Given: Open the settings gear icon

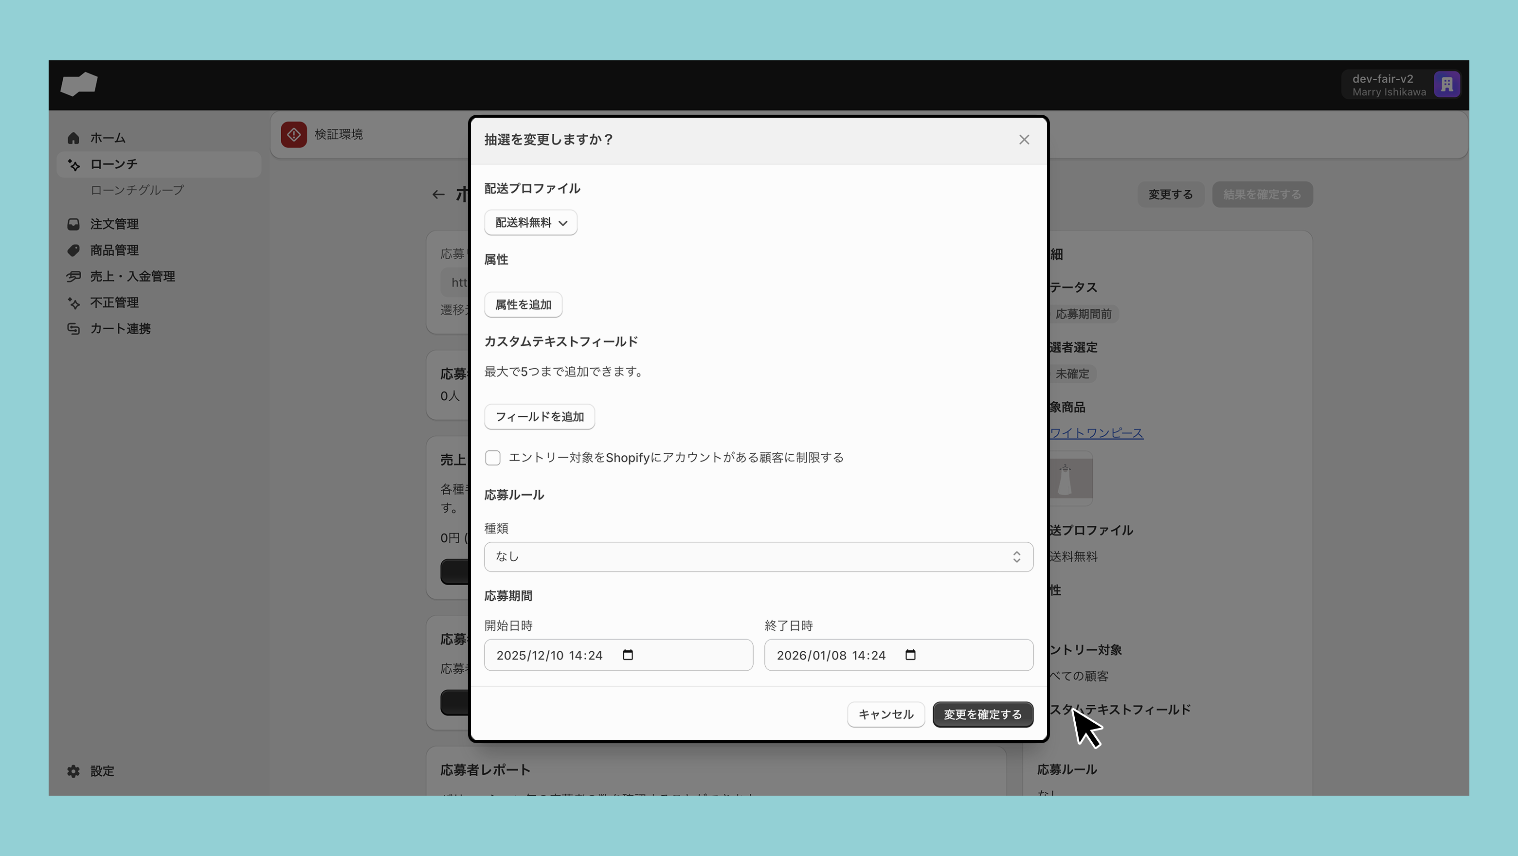Looking at the screenshot, I should [73, 771].
